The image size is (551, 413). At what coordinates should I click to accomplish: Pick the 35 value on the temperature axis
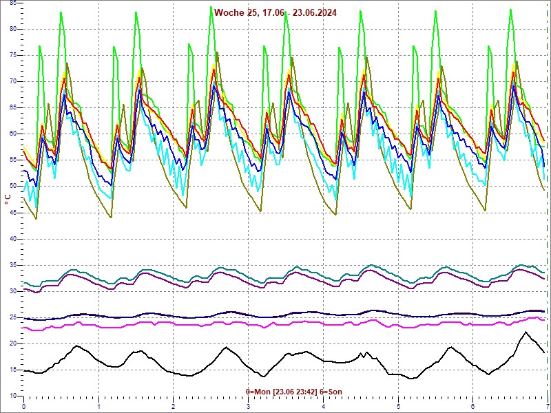[13, 265]
